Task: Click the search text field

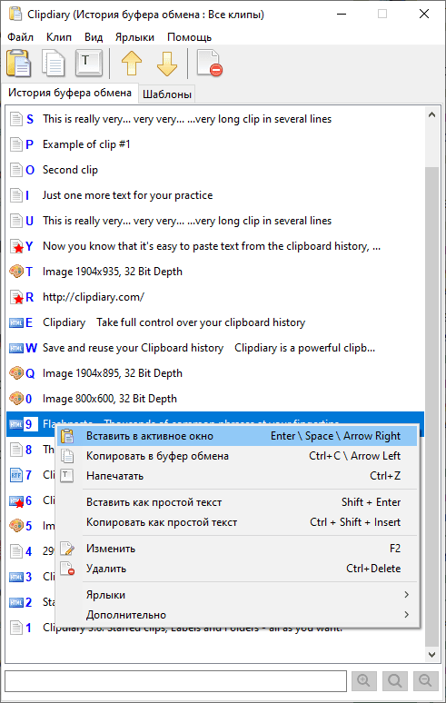Action: [x=175, y=681]
